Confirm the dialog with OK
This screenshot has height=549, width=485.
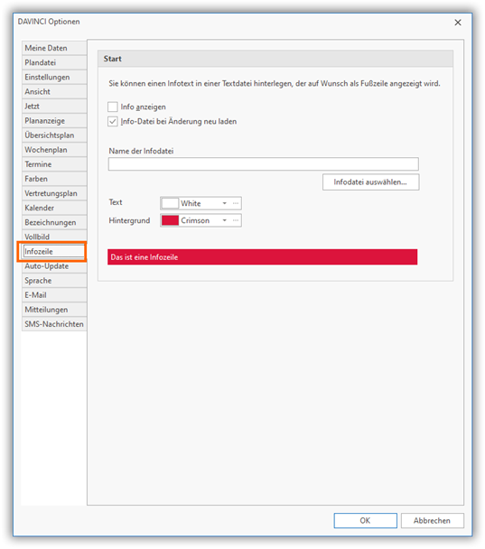point(365,521)
